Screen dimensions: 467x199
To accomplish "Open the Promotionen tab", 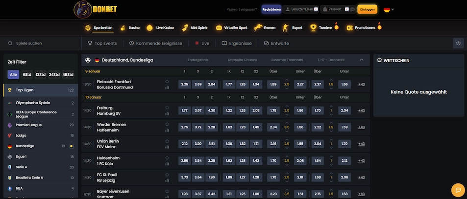I will point(364,28).
